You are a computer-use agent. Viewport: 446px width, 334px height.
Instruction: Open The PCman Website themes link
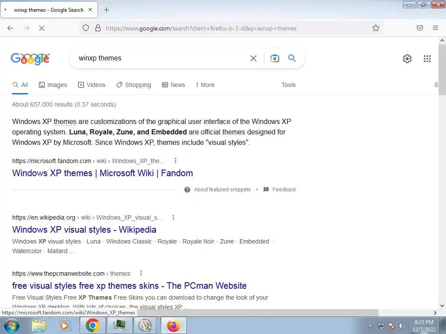(x=129, y=286)
